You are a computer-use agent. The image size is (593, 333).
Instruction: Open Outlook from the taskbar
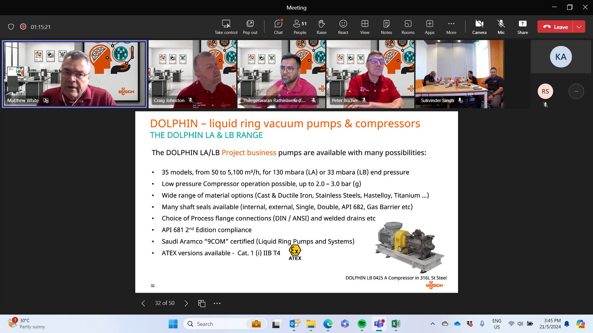[x=295, y=324]
